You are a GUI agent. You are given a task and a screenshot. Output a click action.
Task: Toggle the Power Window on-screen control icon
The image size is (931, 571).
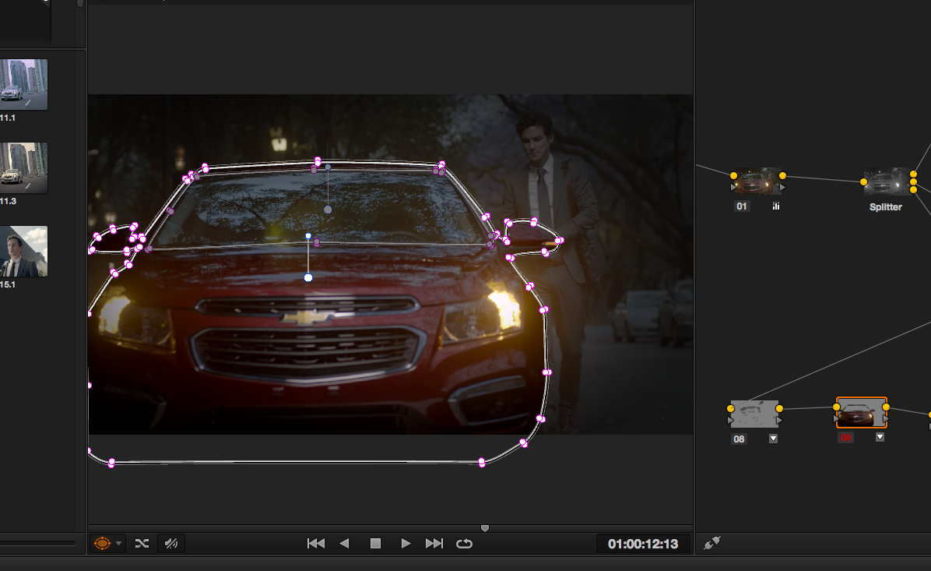[102, 543]
